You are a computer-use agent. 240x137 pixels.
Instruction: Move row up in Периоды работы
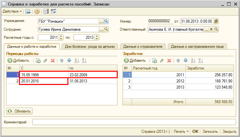62,61
